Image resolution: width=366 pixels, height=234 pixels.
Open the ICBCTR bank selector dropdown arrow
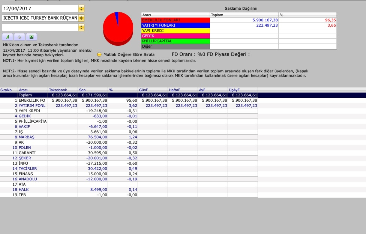[x=81, y=18]
